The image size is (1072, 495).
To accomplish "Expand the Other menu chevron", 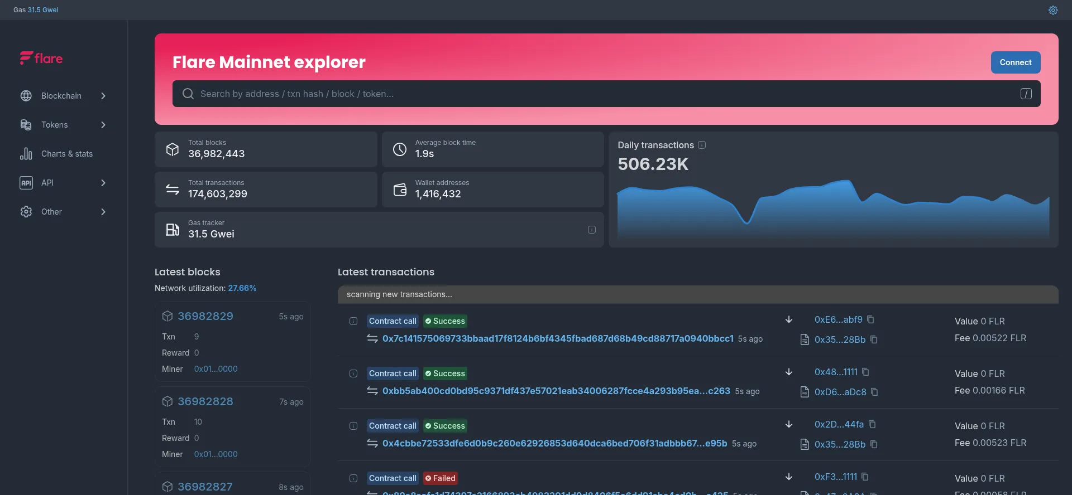I will coord(103,212).
